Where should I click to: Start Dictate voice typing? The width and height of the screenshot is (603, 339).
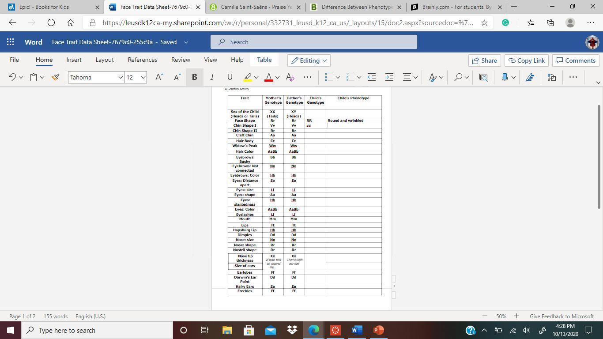point(504,77)
